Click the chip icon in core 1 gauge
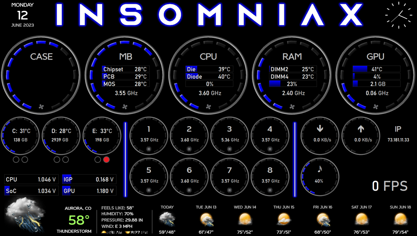 point(149,149)
